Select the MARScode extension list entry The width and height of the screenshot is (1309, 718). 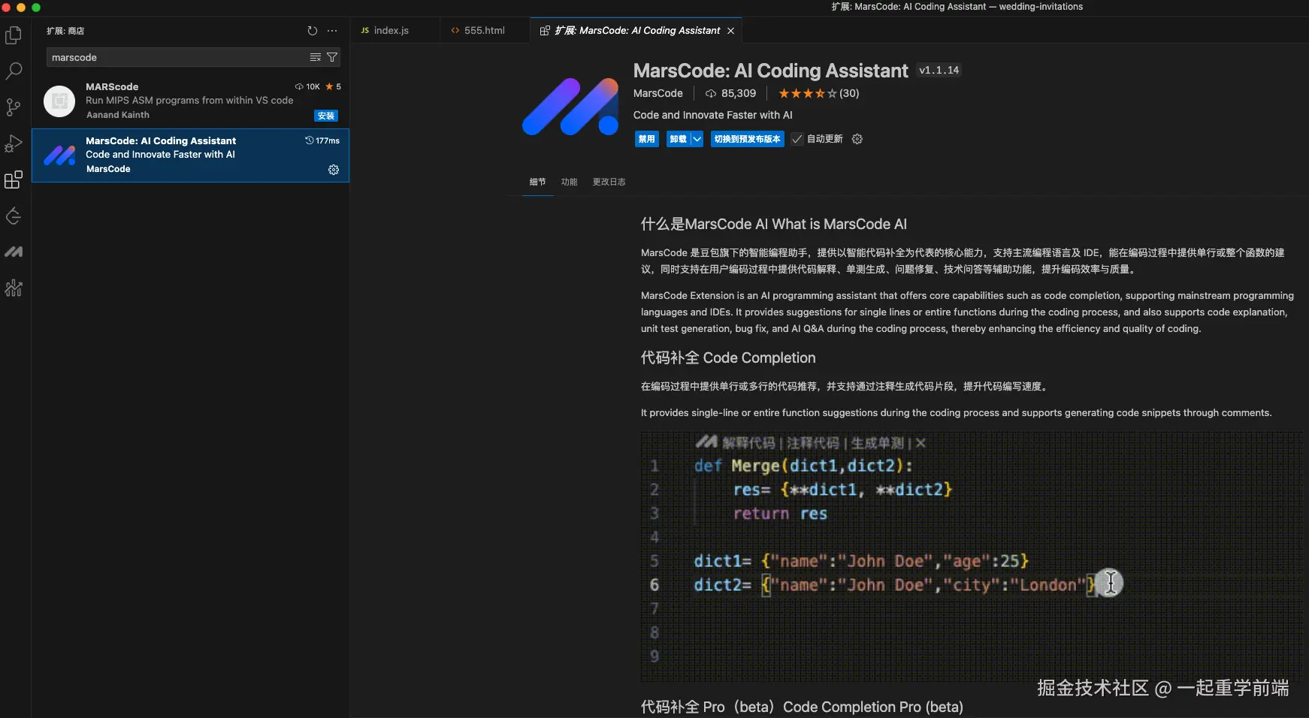190,101
